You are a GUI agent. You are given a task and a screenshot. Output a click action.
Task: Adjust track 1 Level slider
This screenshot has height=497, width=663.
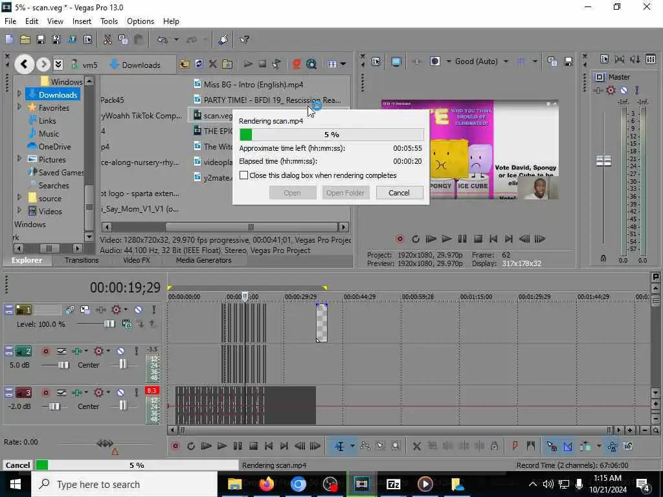[109, 324]
